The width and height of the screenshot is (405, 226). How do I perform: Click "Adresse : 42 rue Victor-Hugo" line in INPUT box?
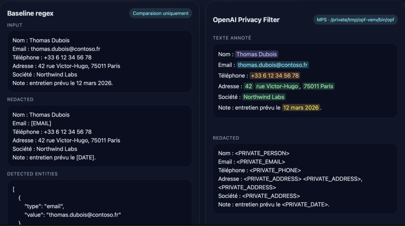(66, 66)
